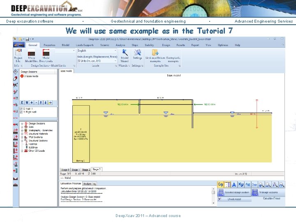The width and height of the screenshot is (296, 222).
Task: Open Limit equilibrium examples folder
Action: [x=155, y=55]
